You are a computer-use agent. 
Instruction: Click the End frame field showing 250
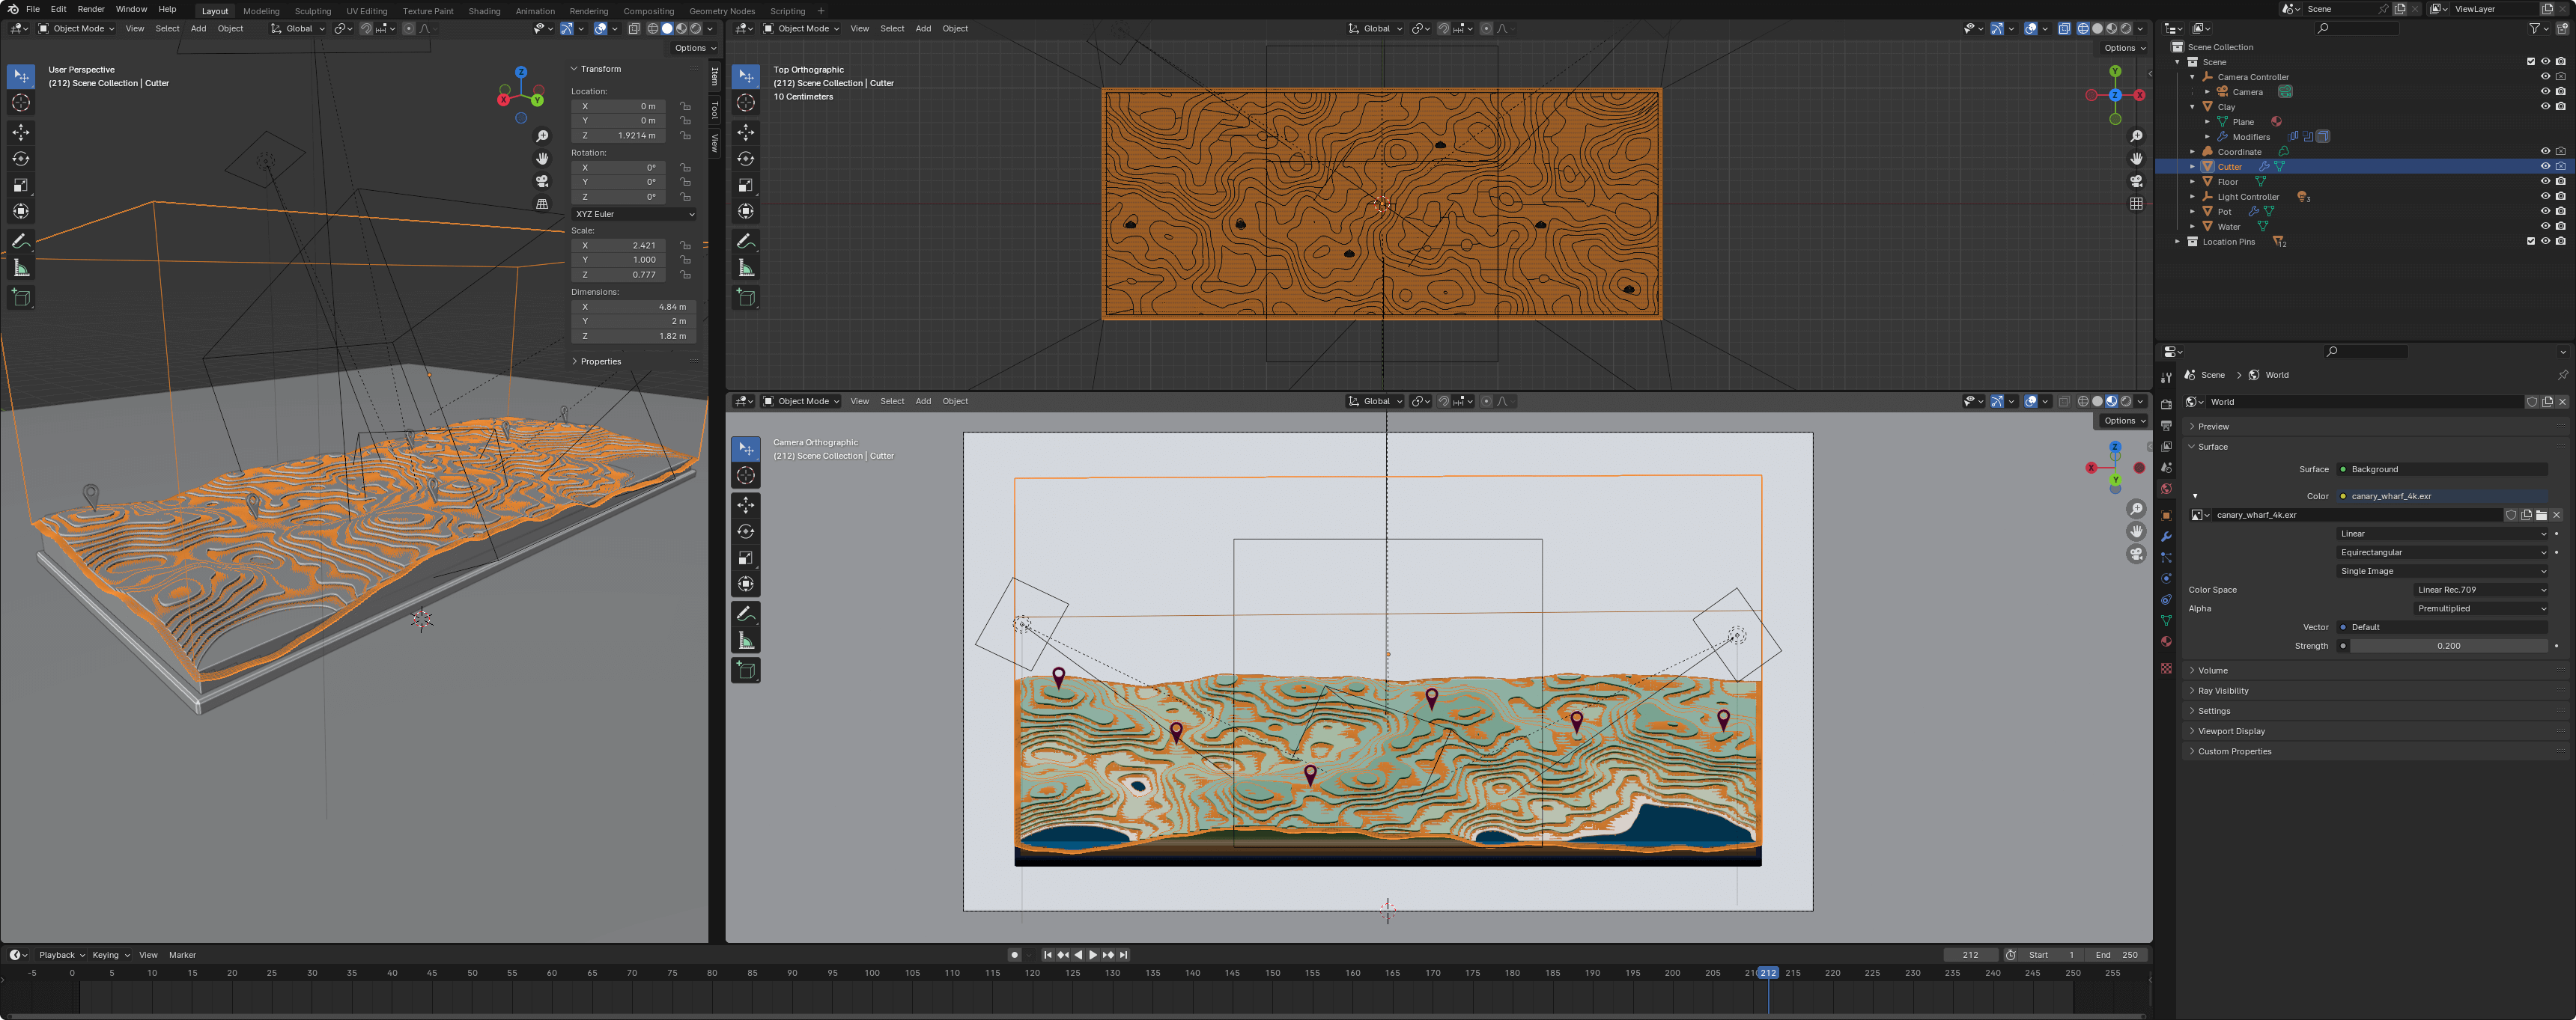(x=2117, y=955)
